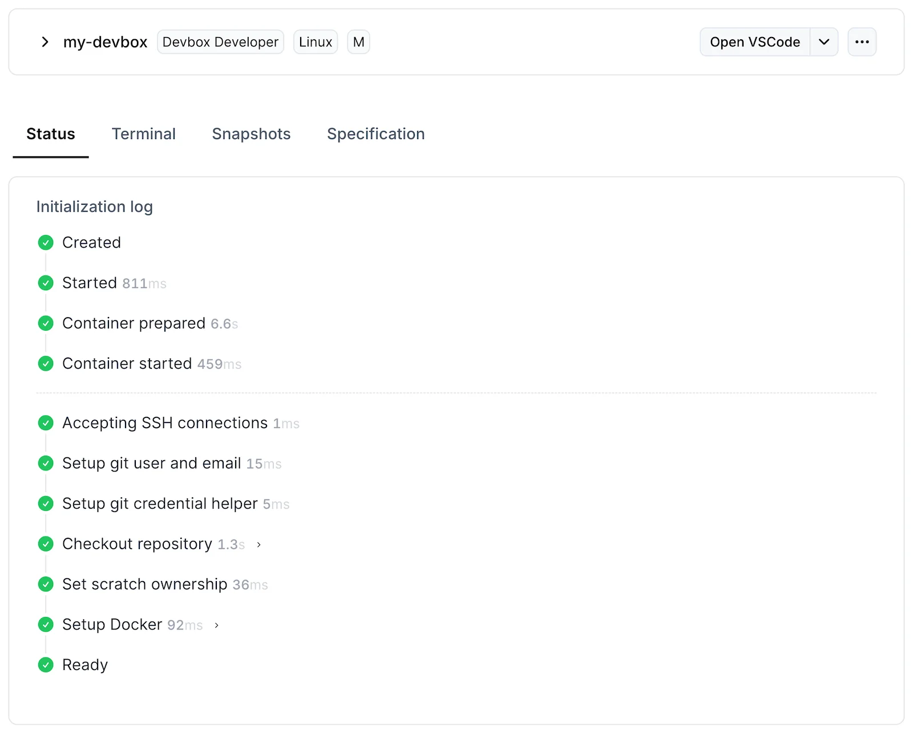Click the Initialization log heading
The height and width of the screenshot is (731, 913).
click(95, 207)
